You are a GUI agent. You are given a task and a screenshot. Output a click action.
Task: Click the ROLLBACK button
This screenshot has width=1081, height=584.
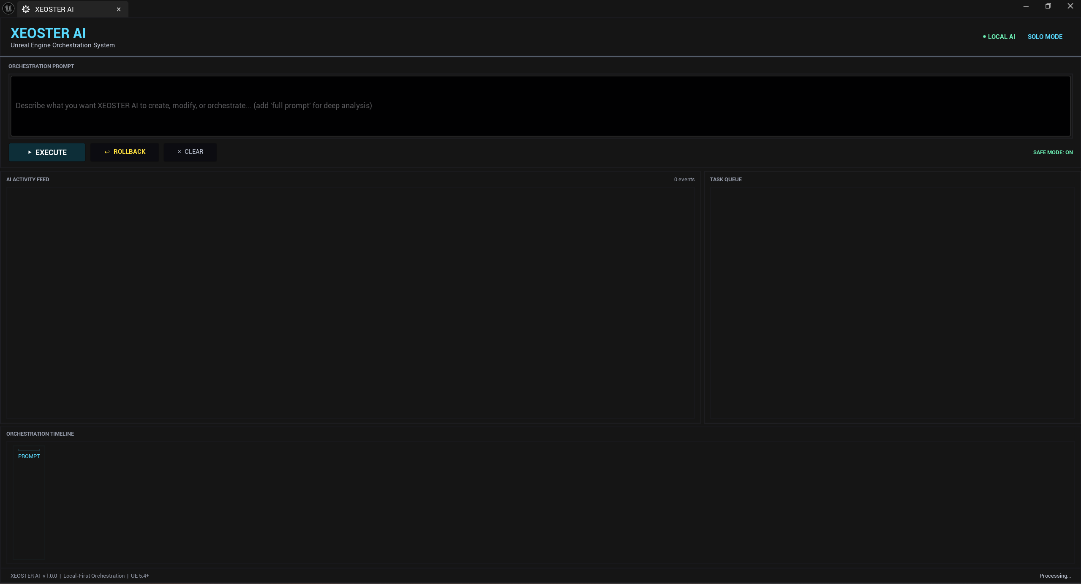125,152
